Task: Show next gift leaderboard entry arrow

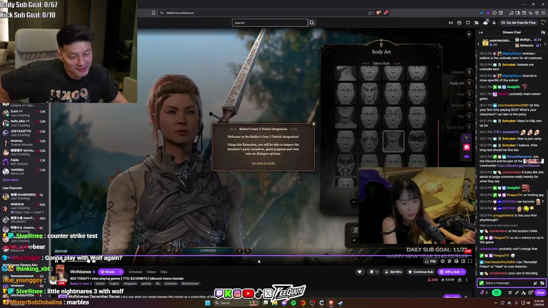Action: pyautogui.click(x=545, y=44)
